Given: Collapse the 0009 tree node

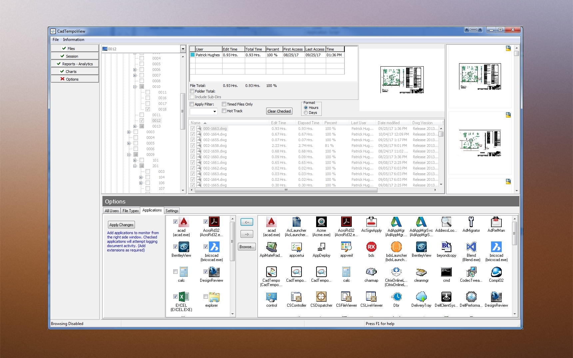Looking at the screenshot, I should (x=129, y=155).
